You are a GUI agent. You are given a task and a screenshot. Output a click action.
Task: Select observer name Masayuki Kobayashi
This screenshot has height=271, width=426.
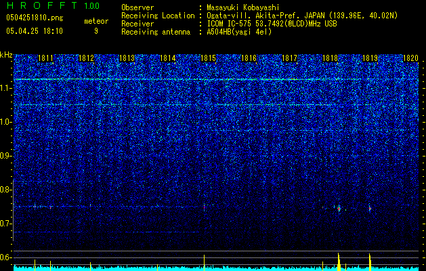coord(243,7)
